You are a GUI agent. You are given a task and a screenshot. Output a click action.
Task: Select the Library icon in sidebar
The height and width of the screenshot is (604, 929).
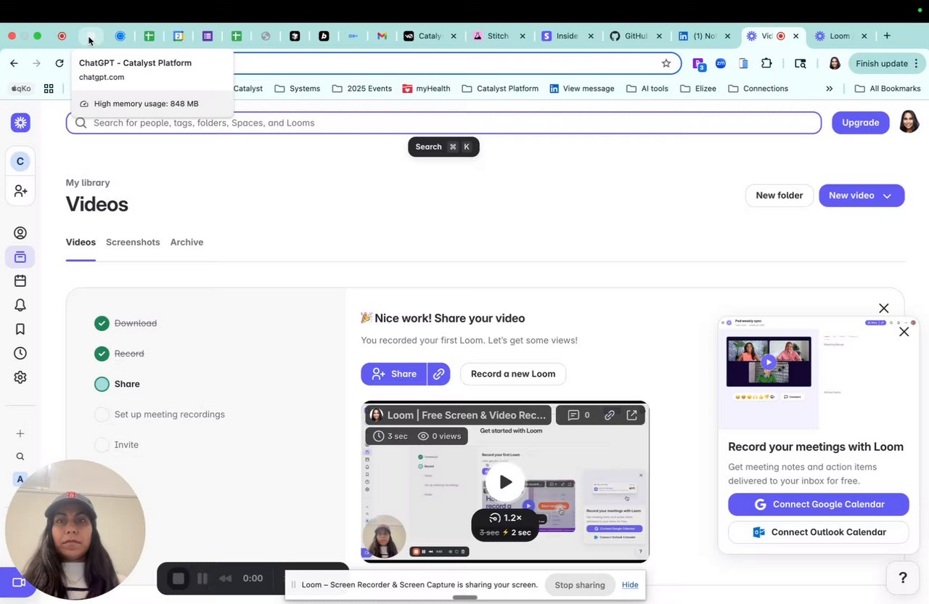click(20, 257)
